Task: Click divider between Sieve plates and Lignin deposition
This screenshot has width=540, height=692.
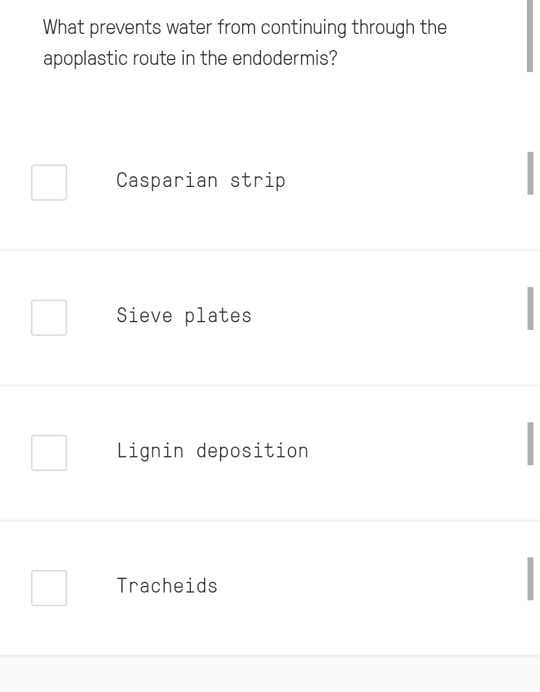Action: (270, 385)
